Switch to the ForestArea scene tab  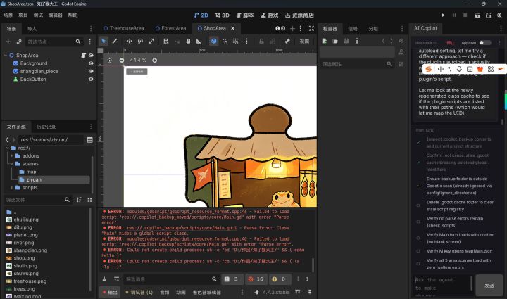[x=170, y=28]
